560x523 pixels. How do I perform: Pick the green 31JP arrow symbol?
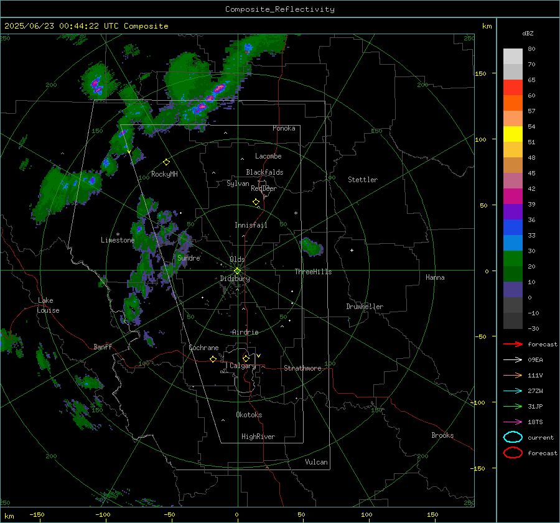[x=513, y=406]
